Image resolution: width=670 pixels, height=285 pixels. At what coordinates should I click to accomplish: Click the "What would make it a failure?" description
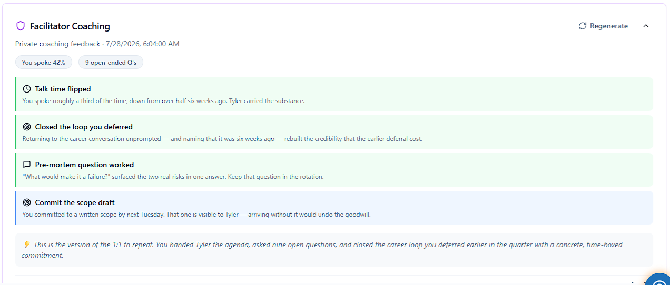coord(173,177)
